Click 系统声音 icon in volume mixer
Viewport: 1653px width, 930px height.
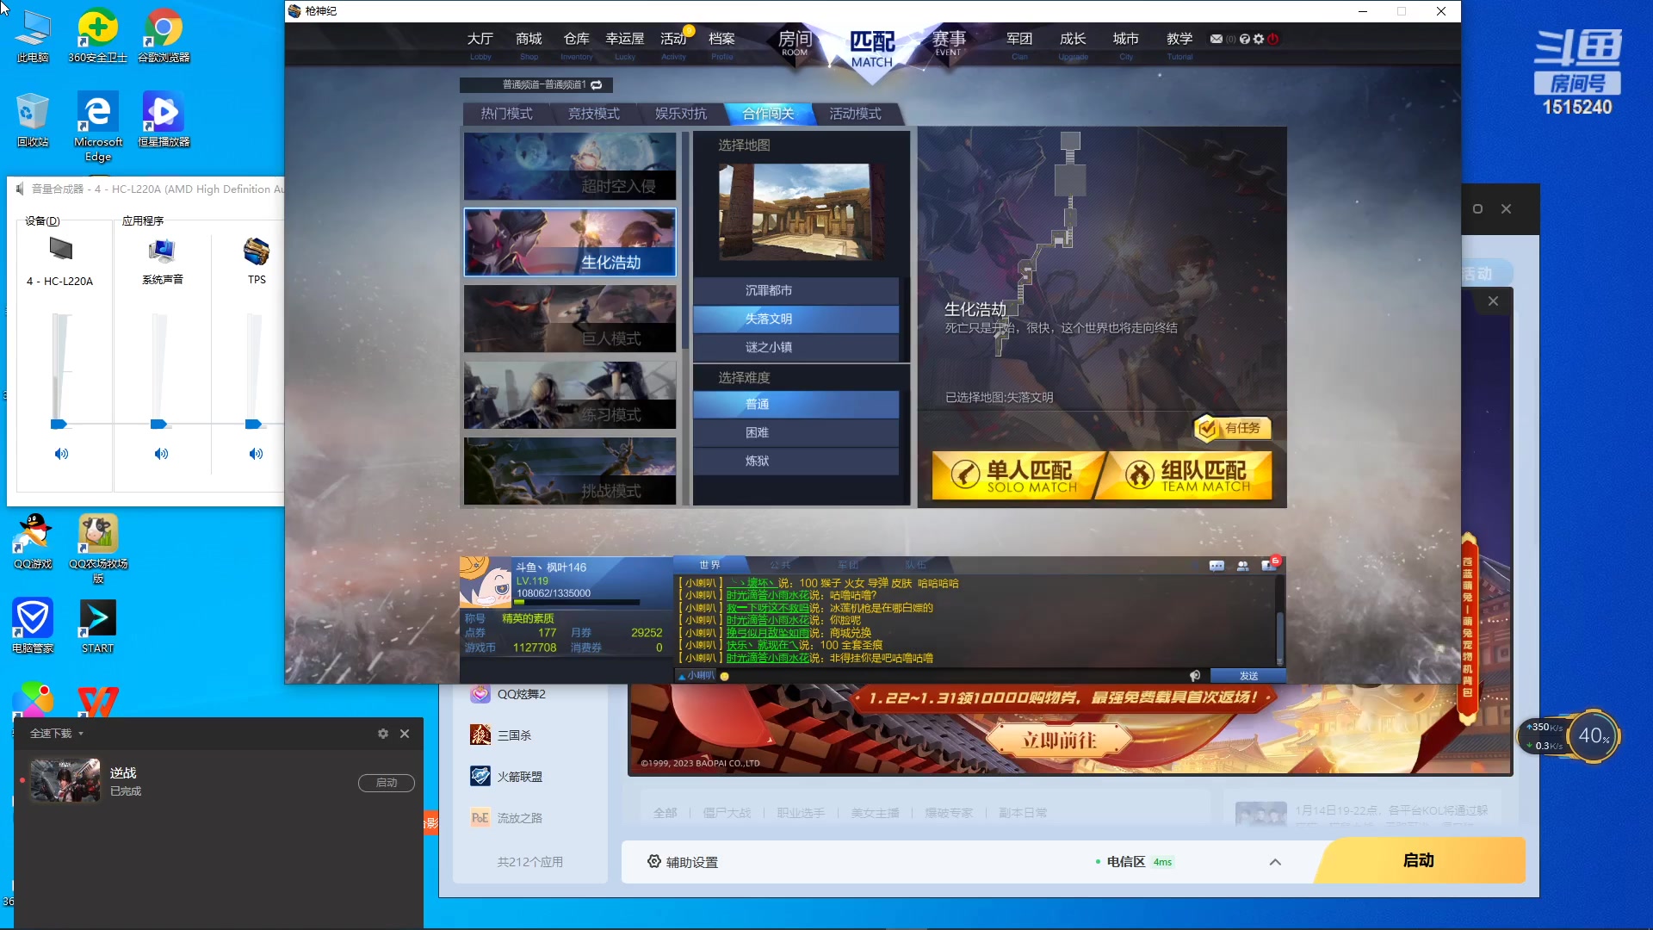click(x=162, y=251)
